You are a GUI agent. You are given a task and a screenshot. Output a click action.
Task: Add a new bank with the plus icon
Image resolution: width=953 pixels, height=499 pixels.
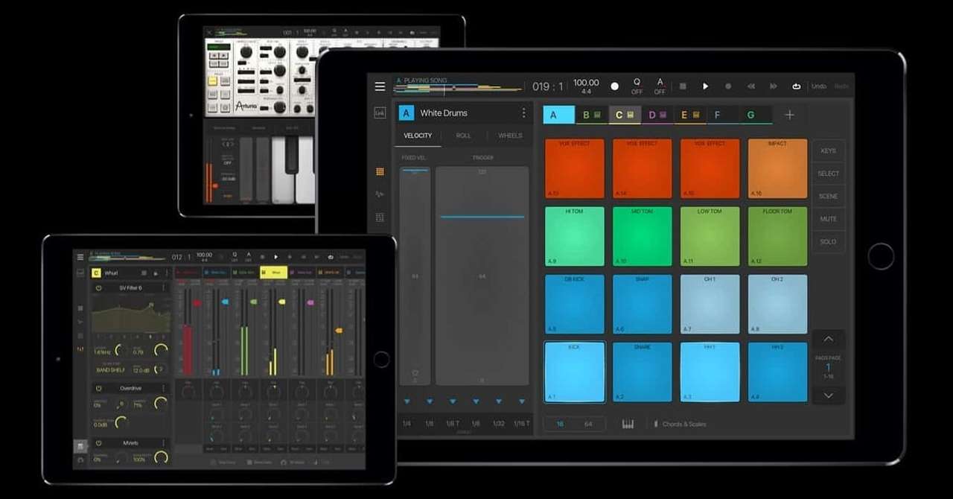coord(789,115)
